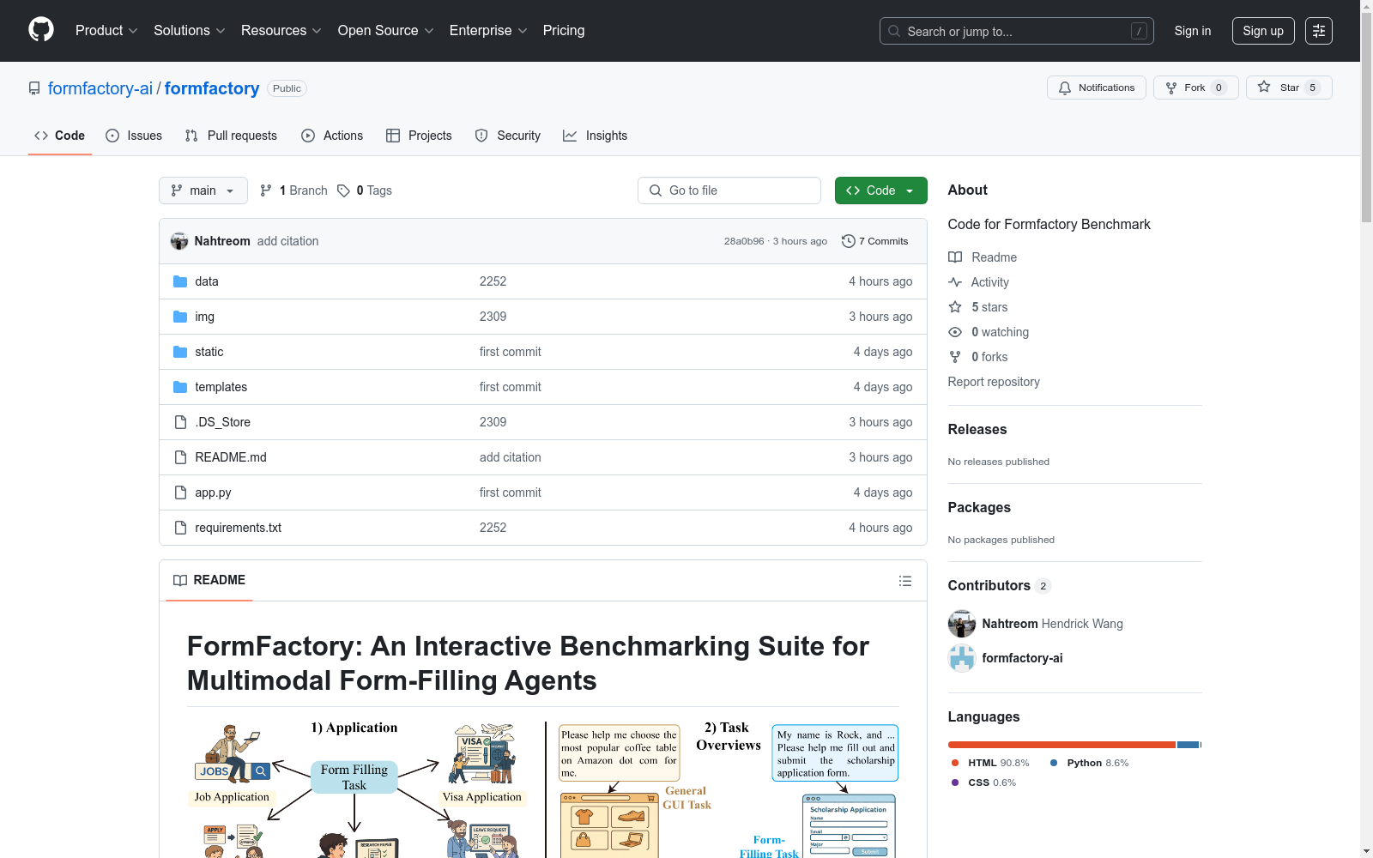
Task: Click the static folder icon
Action: [x=180, y=352]
